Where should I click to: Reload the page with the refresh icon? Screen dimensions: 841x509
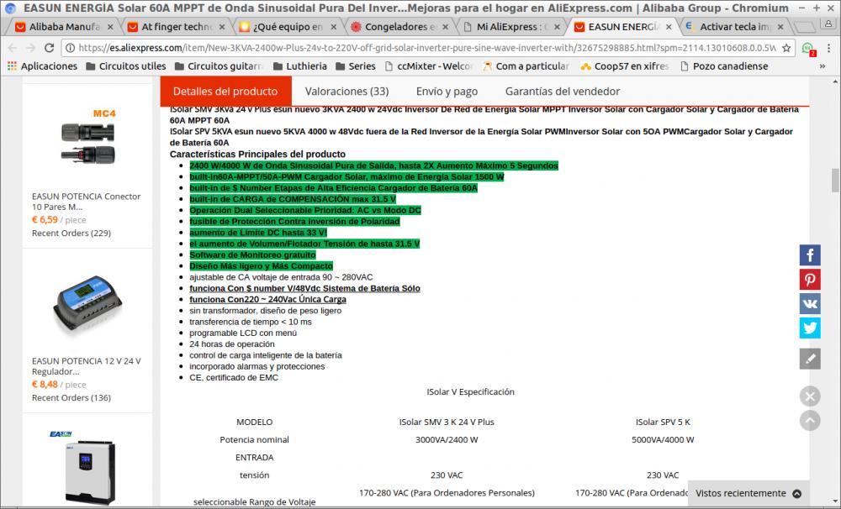(x=49, y=48)
